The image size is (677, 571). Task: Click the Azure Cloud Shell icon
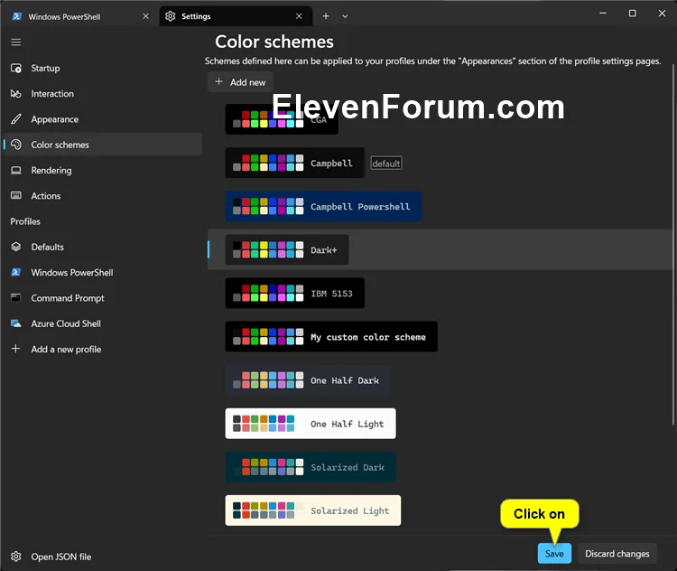(16, 323)
